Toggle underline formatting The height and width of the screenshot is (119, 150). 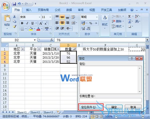[x=32, y=23]
